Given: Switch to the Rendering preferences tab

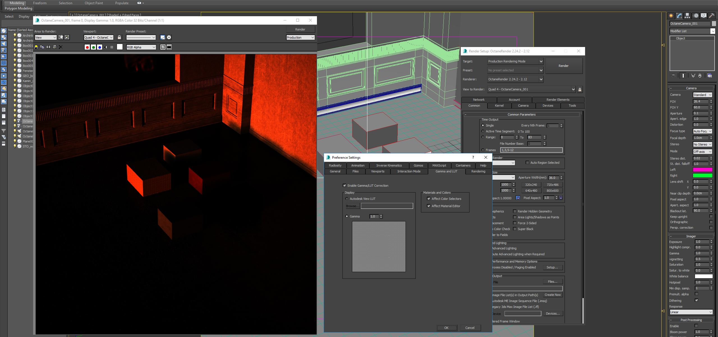Looking at the screenshot, I should tap(478, 171).
